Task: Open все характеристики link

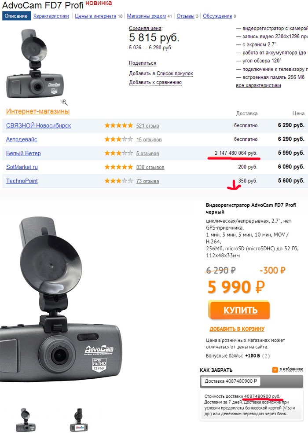Action: (258, 85)
